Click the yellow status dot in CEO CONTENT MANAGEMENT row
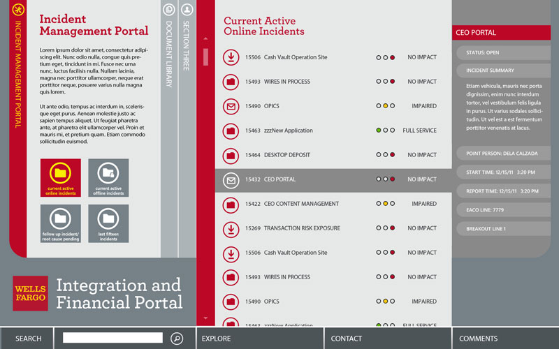Viewport: 559px width, 349px height. click(386, 204)
